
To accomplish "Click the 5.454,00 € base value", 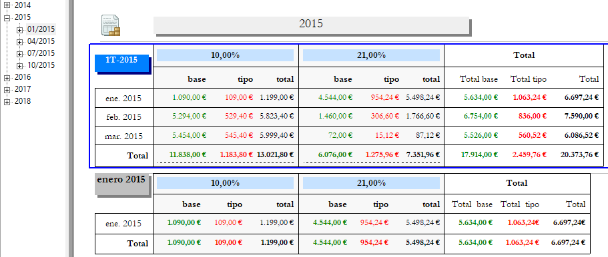I will [190, 135].
